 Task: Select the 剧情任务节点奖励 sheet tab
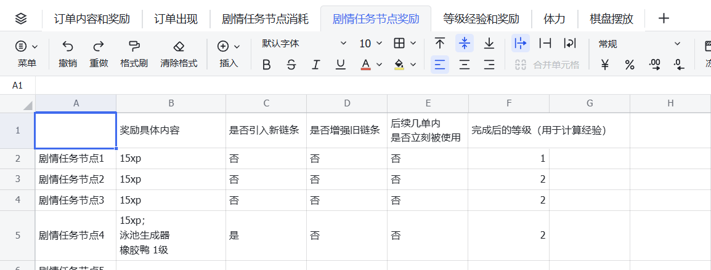point(376,19)
